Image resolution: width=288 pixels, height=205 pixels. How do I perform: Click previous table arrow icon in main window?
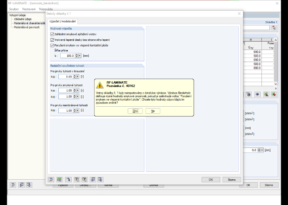coord(22,185)
